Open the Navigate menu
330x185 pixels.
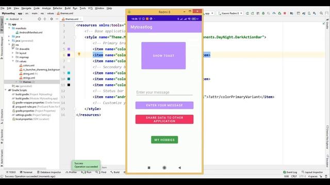click(26, 8)
